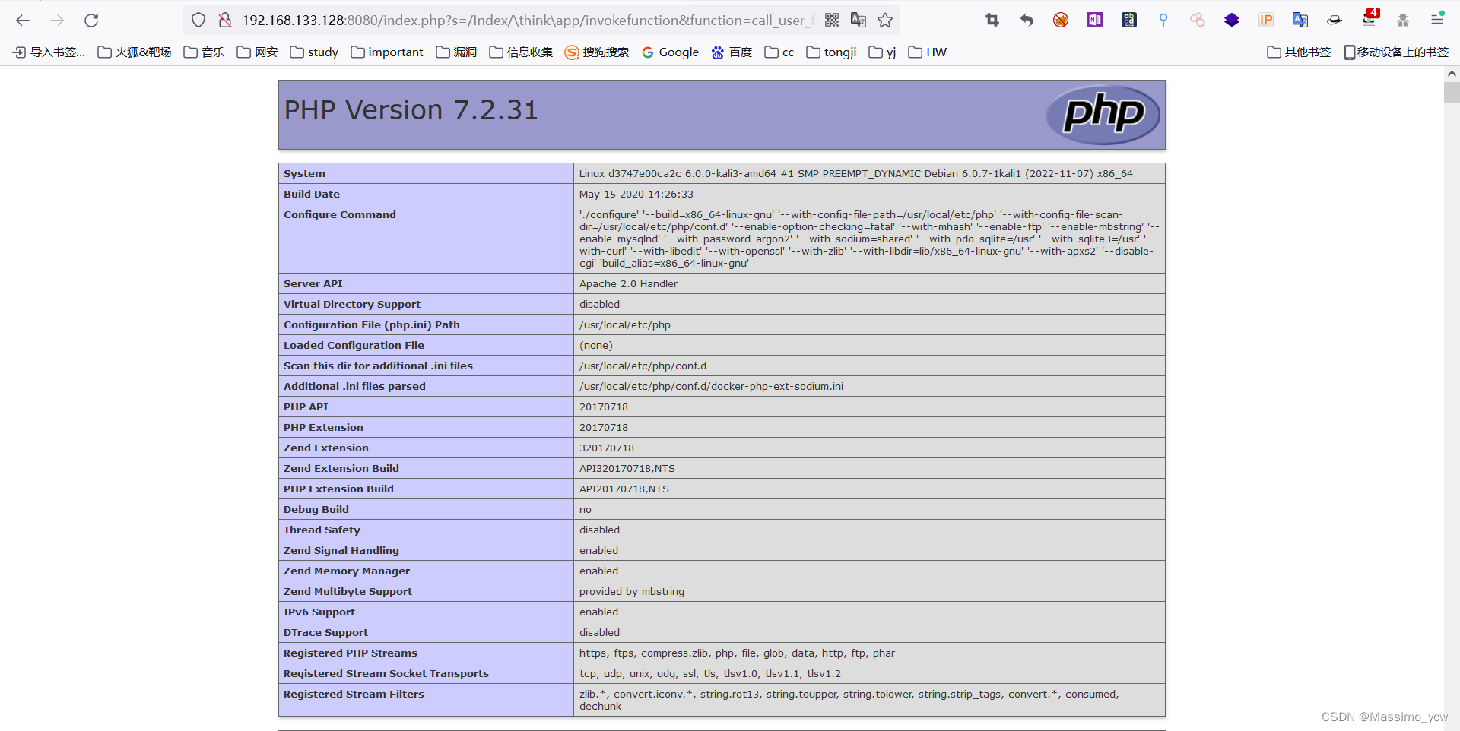Go back to the previous page
Viewport: 1460px width, 731px height.
point(23,21)
